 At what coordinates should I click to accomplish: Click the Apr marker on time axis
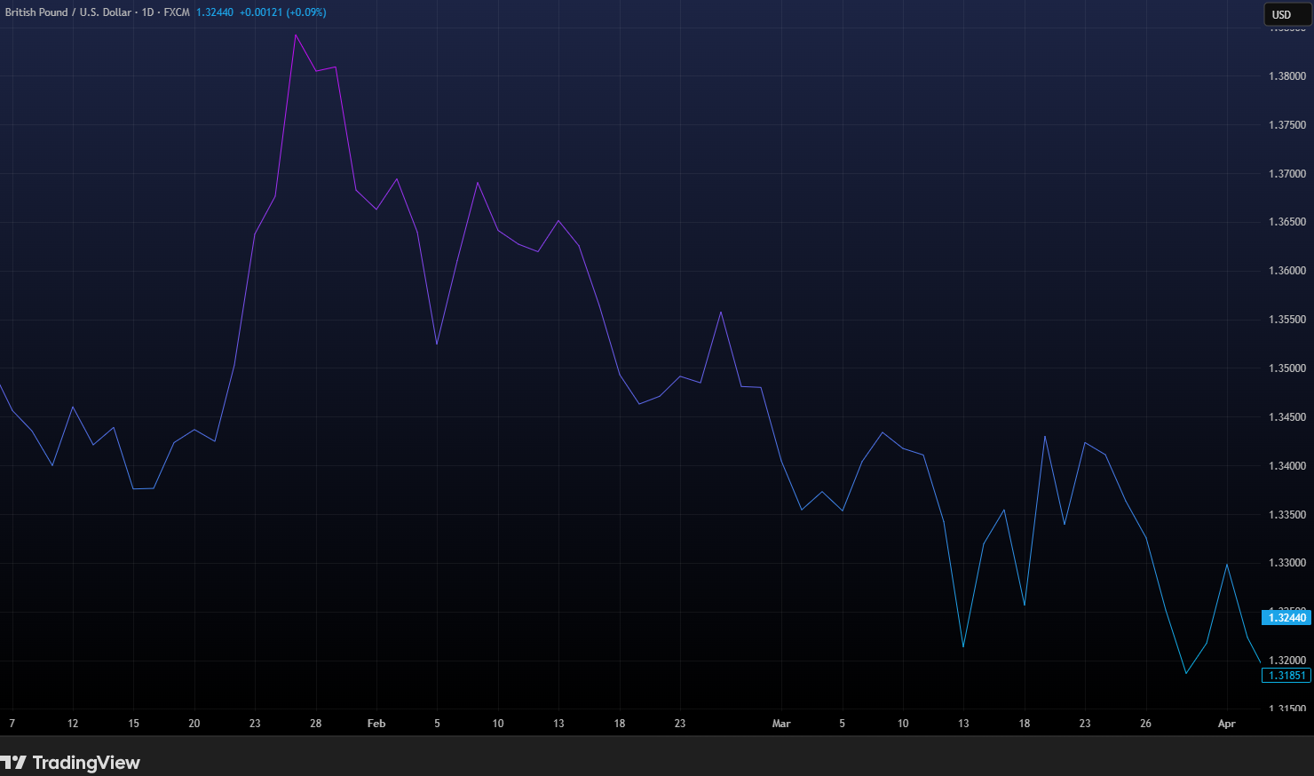click(x=1226, y=724)
